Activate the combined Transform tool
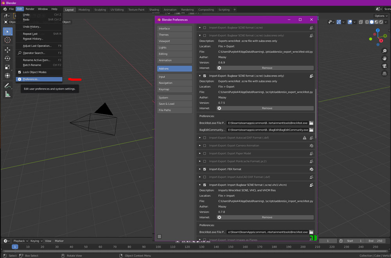391x258 pixels. pyautogui.click(x=7, y=75)
